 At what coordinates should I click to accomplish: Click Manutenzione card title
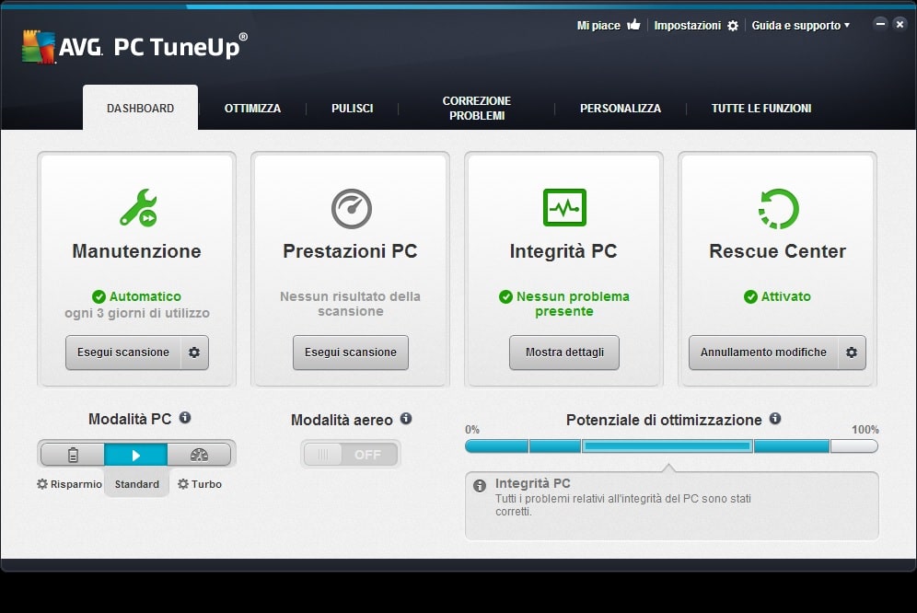[137, 251]
